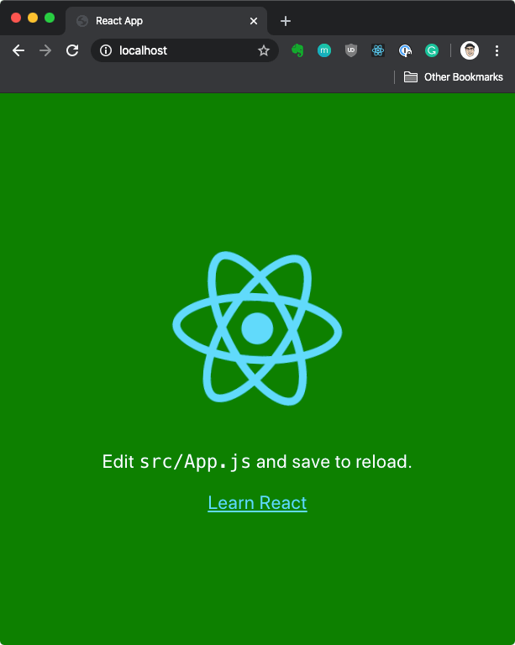This screenshot has height=645, width=515.
Task: Click the user profile avatar
Action: [x=470, y=50]
